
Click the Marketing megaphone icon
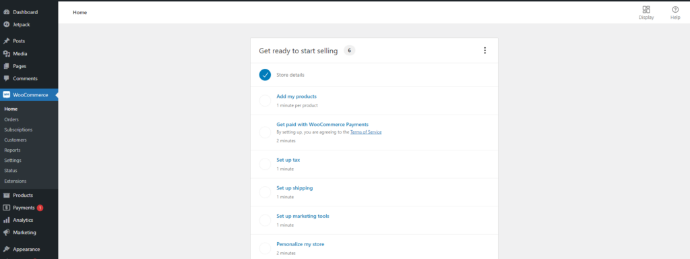tap(7, 232)
